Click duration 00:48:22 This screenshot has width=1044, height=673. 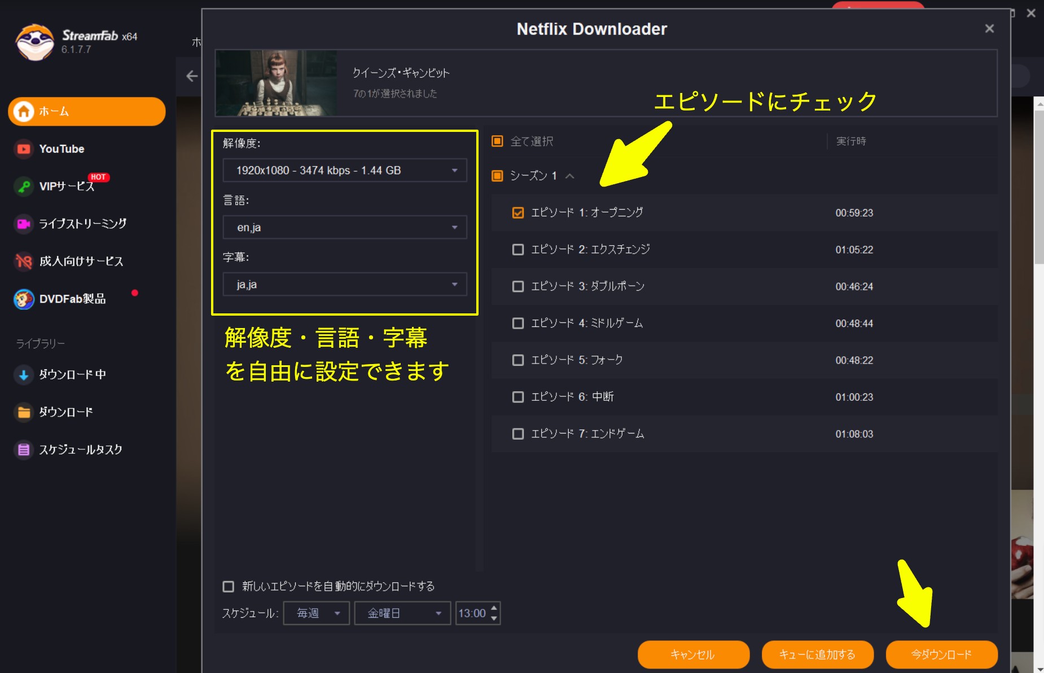click(854, 360)
